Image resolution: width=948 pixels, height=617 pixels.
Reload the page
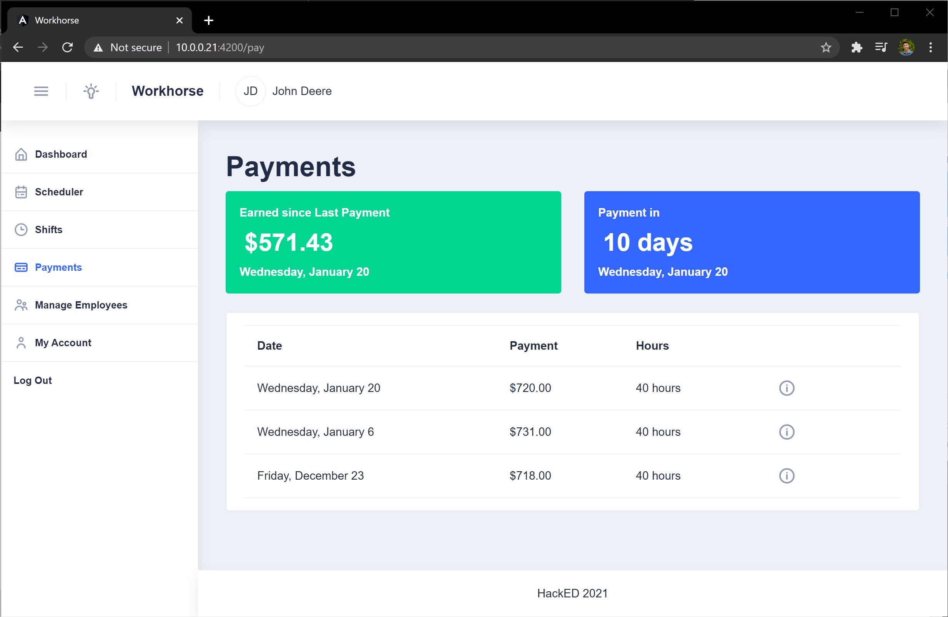point(67,47)
